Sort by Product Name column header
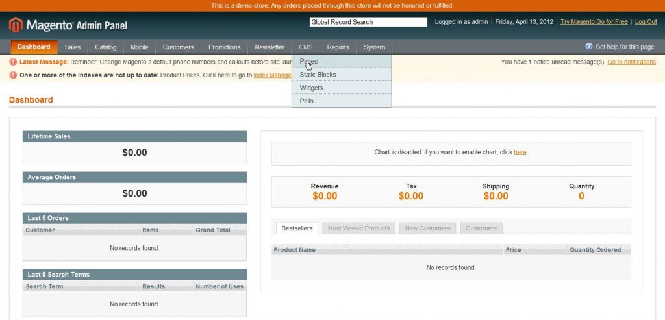 click(295, 250)
